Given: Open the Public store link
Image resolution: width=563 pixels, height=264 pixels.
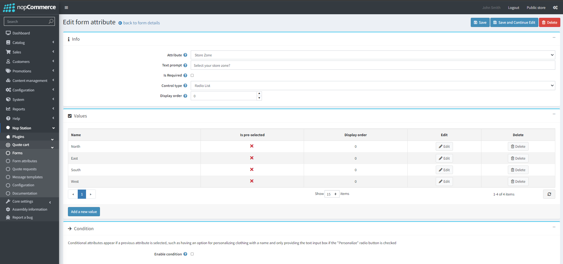Looking at the screenshot, I should 536,8.
